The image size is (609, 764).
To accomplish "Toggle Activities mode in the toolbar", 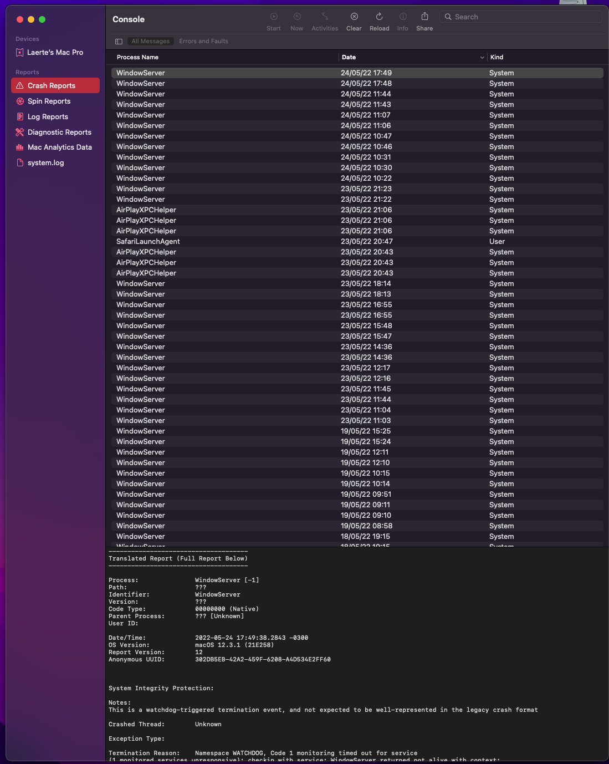I will pos(325,17).
